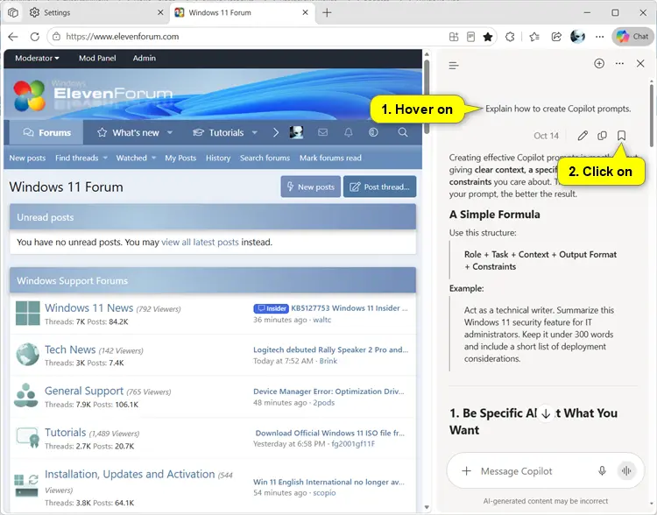Open the General Support forum

[x=84, y=391]
